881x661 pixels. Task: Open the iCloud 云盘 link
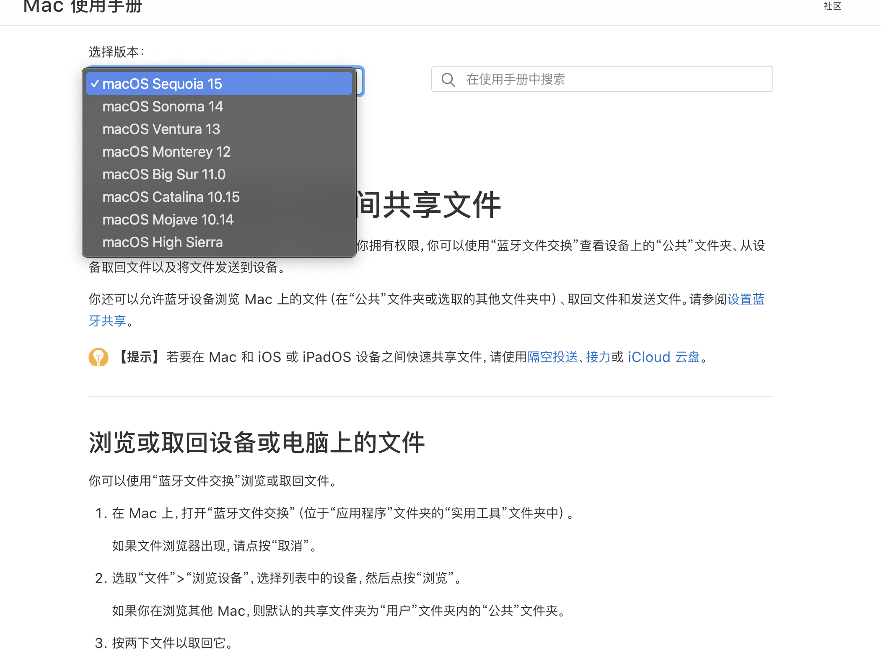[663, 357]
